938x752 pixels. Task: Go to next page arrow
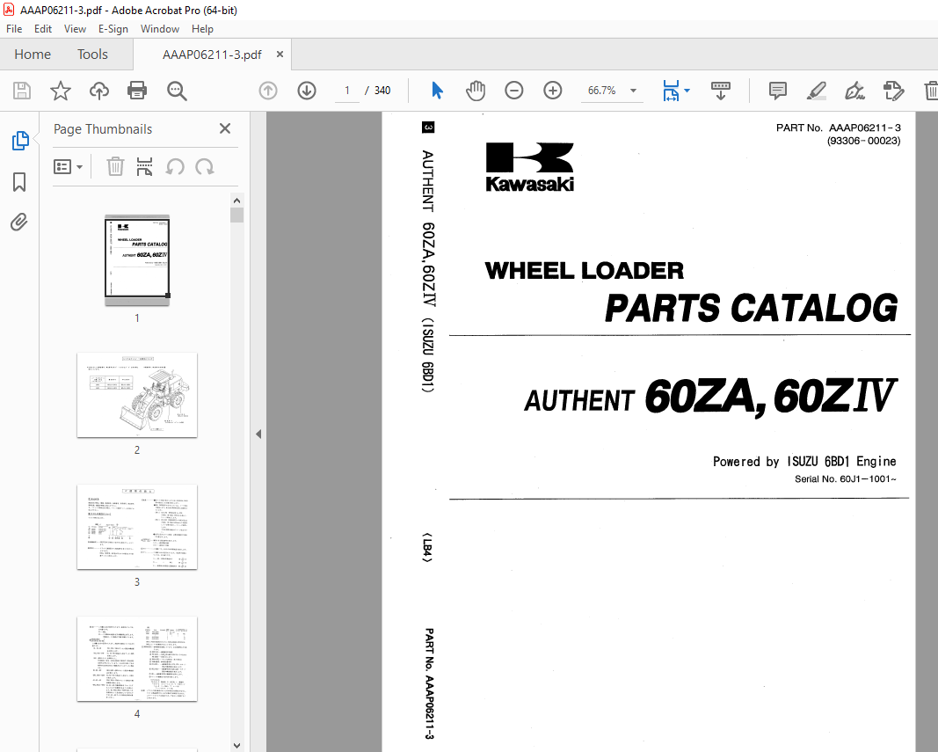(307, 91)
